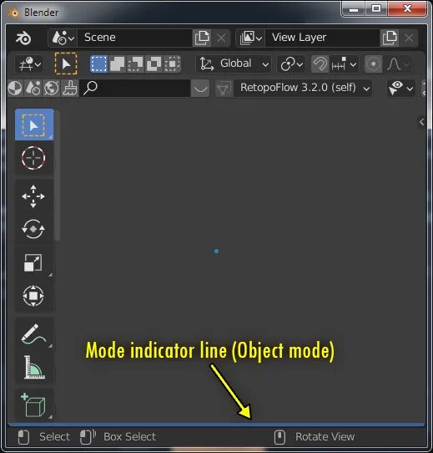
Task: Create a new scene with copy icon
Action: click(202, 38)
